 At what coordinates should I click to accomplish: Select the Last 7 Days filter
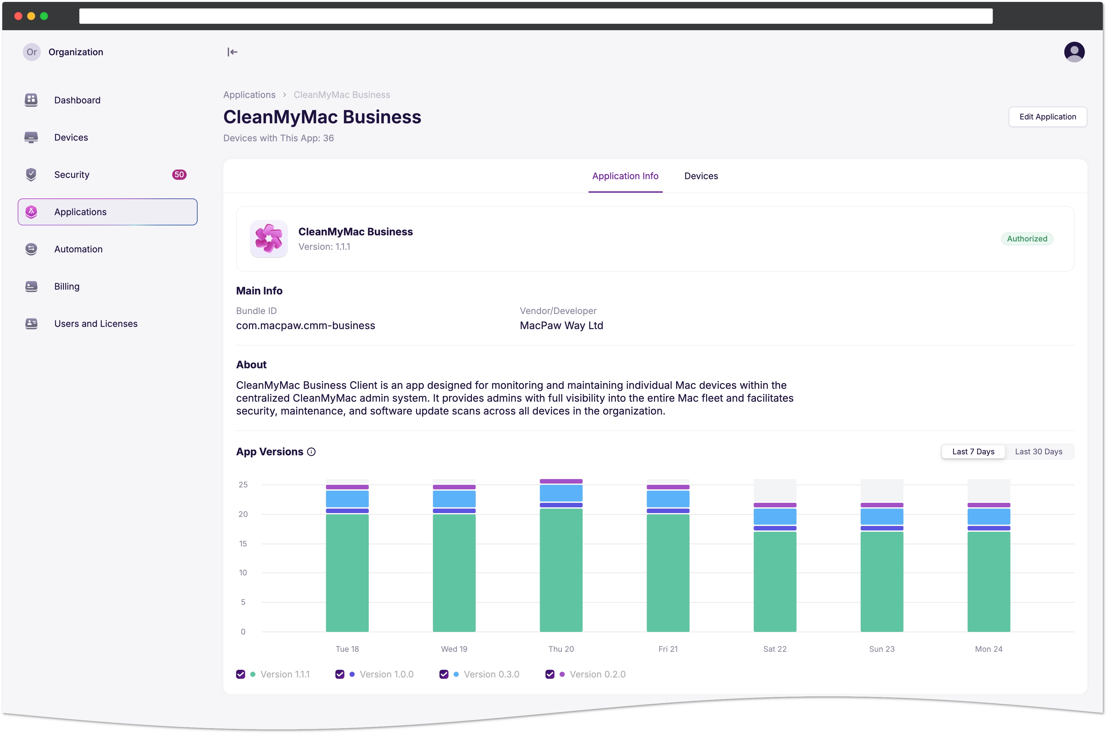point(973,451)
